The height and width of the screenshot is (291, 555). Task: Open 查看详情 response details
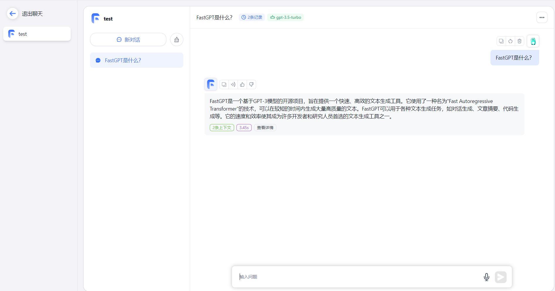click(265, 128)
